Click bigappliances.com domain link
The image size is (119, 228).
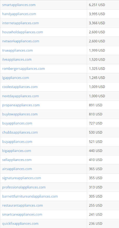click(16, 151)
